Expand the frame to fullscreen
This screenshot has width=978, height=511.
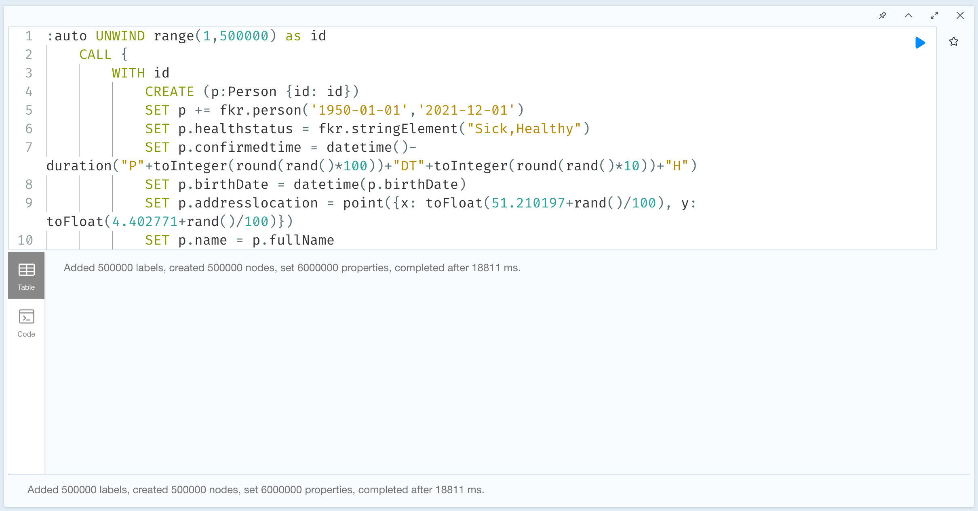pos(934,15)
